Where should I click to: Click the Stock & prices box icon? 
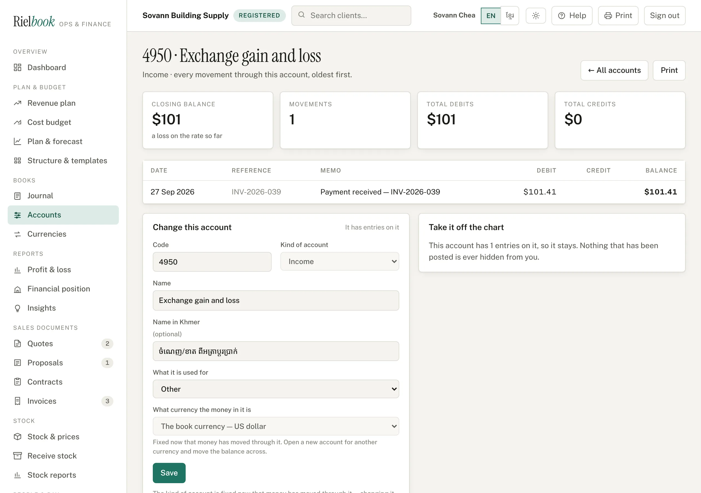[18, 437]
